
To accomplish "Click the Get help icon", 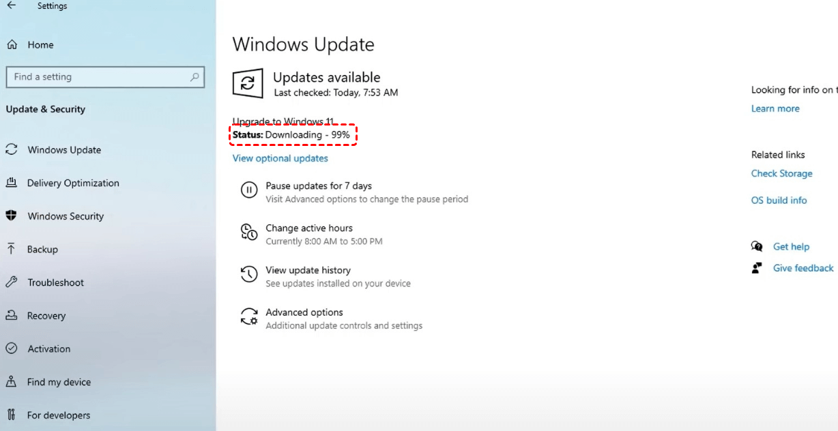I will click(x=757, y=246).
